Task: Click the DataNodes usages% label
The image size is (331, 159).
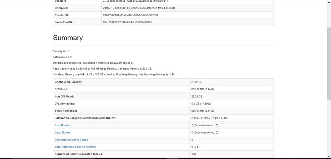Action: click(85, 118)
